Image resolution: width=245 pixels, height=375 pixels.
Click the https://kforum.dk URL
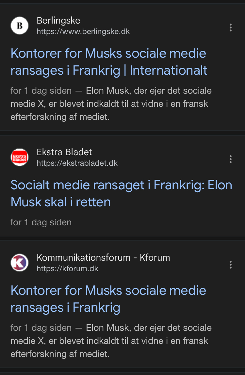(67, 269)
